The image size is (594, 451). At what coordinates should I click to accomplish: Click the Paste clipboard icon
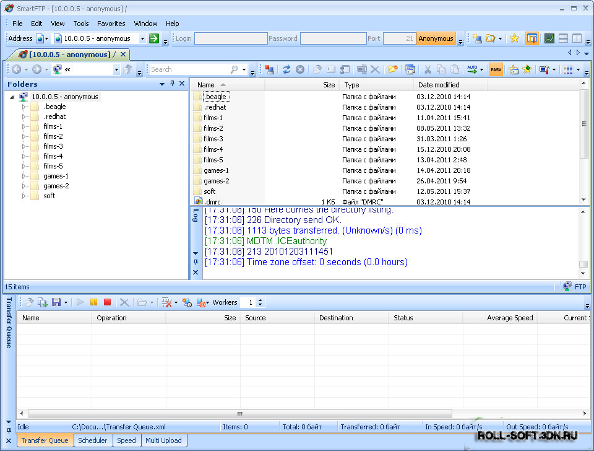[x=455, y=69]
